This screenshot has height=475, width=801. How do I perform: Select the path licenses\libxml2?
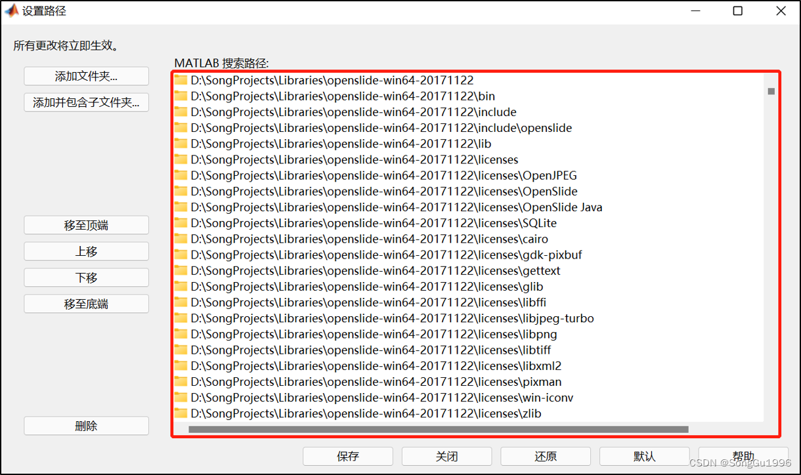click(x=376, y=365)
